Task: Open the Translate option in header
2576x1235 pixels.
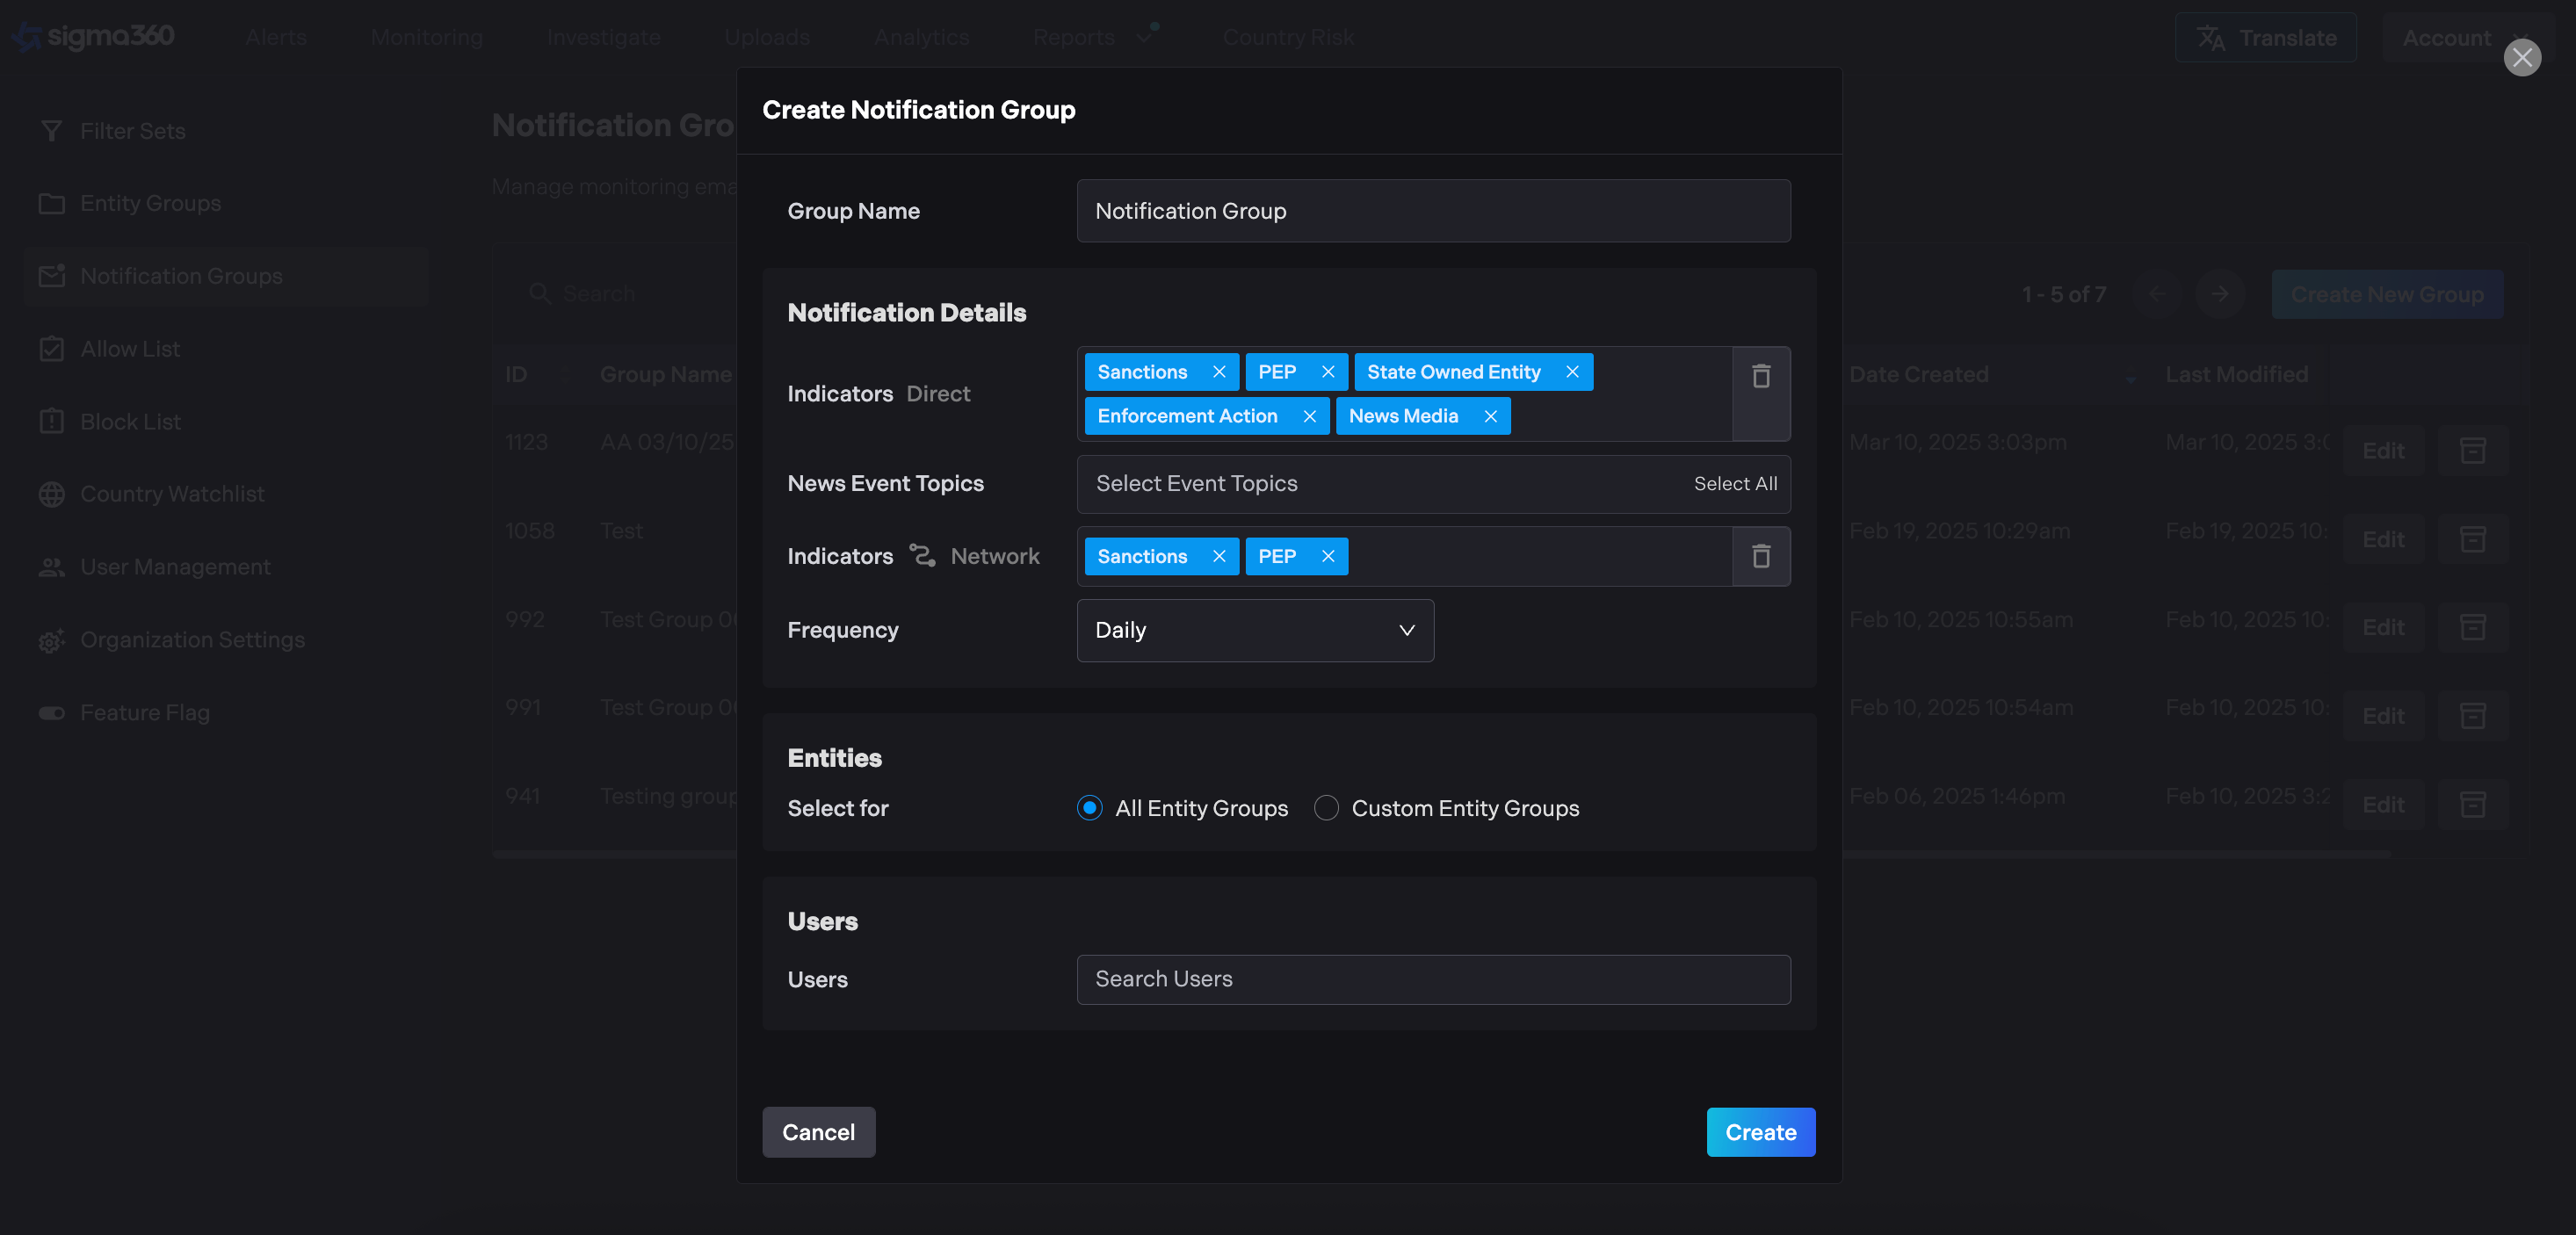Action: click(2265, 38)
